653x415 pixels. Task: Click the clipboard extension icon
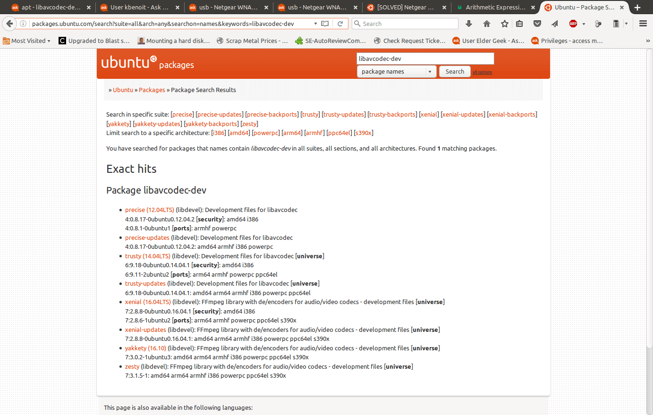click(x=616, y=24)
